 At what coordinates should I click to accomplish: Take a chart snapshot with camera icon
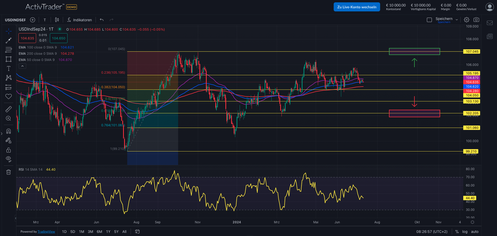tap(476, 19)
